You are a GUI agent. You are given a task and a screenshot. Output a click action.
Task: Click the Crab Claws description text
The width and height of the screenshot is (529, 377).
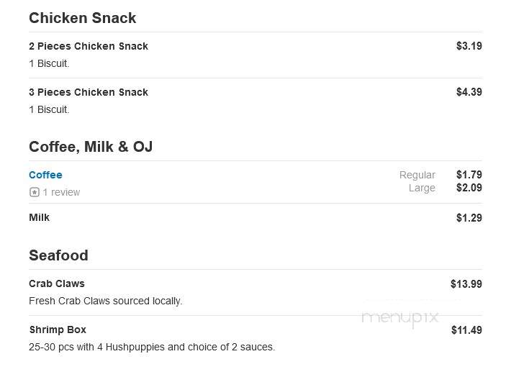click(x=106, y=301)
